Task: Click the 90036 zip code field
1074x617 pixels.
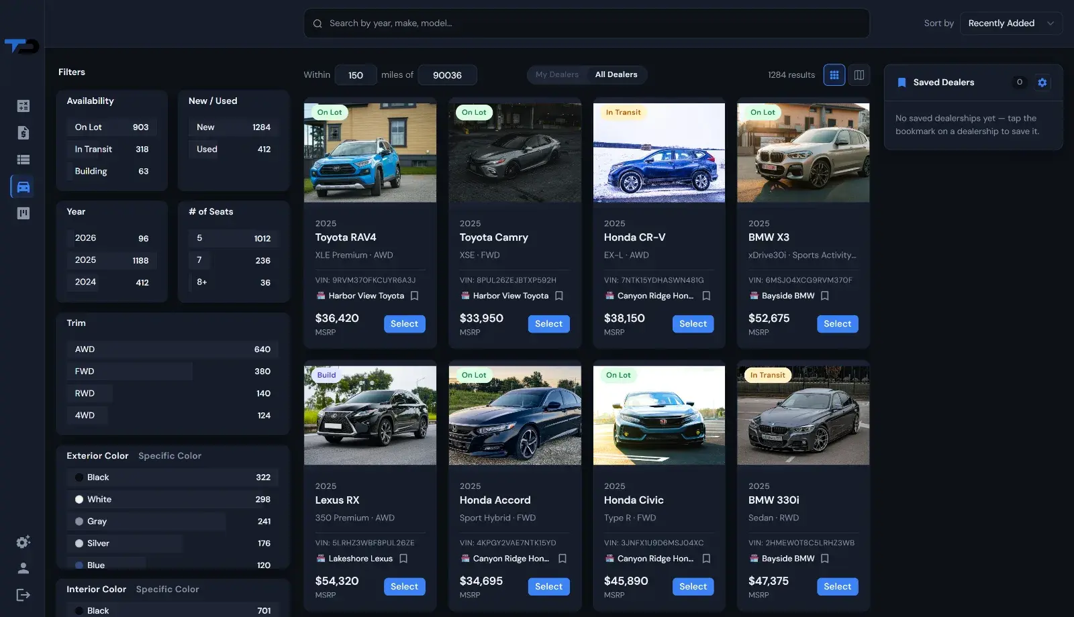Action: pos(447,75)
